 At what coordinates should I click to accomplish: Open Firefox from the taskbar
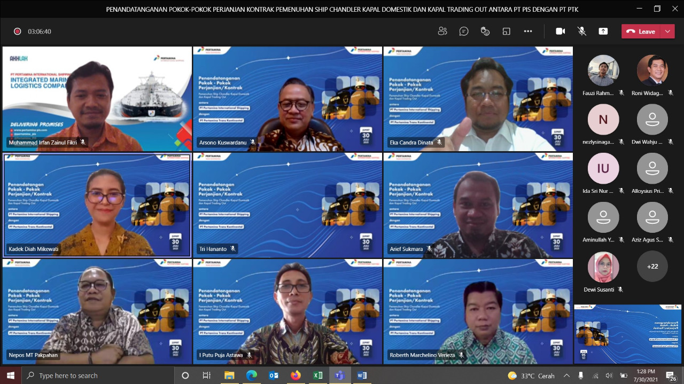tap(296, 375)
